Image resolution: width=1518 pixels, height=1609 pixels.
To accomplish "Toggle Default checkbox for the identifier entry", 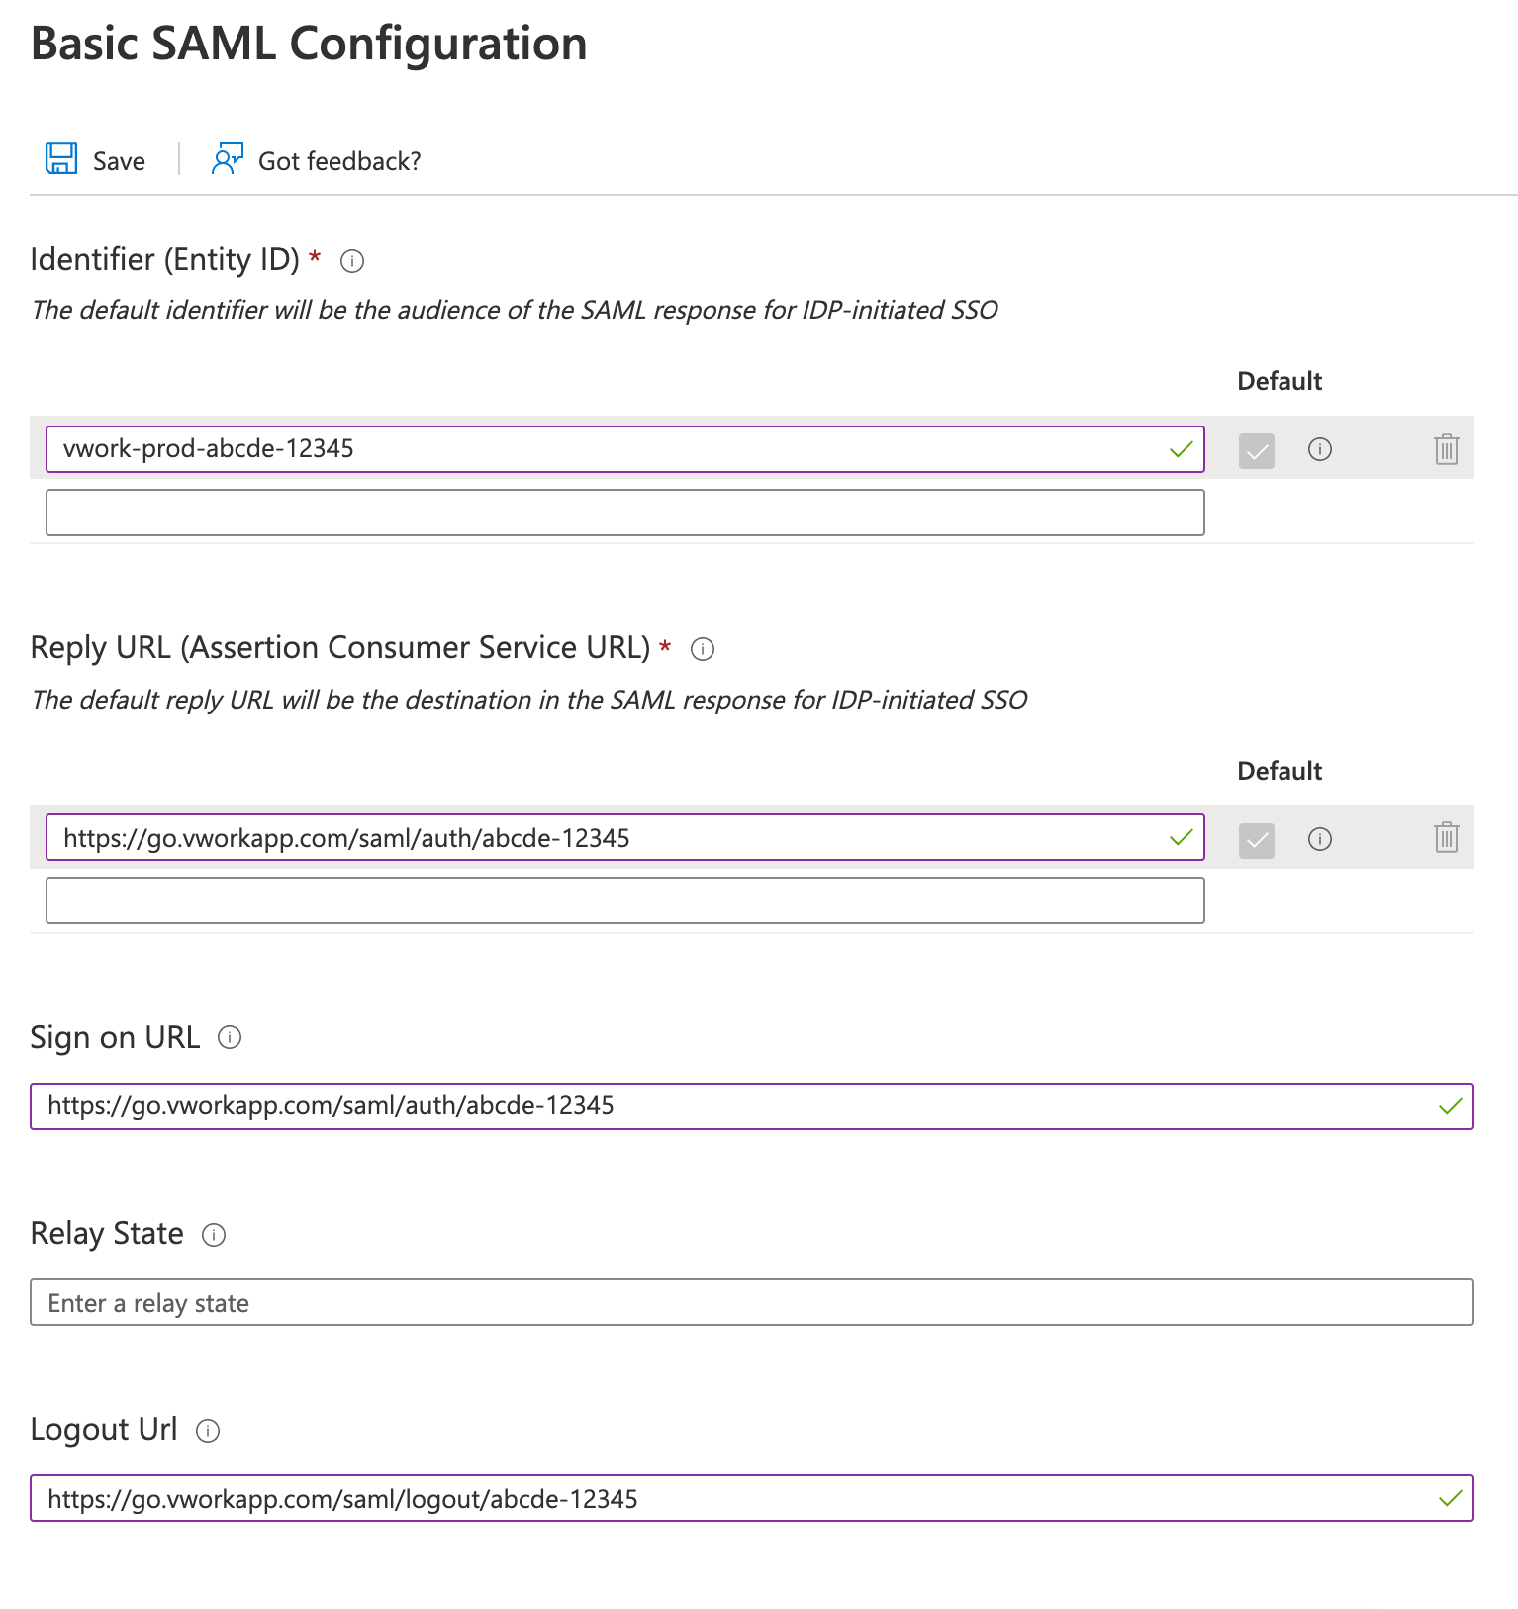I will (x=1257, y=450).
